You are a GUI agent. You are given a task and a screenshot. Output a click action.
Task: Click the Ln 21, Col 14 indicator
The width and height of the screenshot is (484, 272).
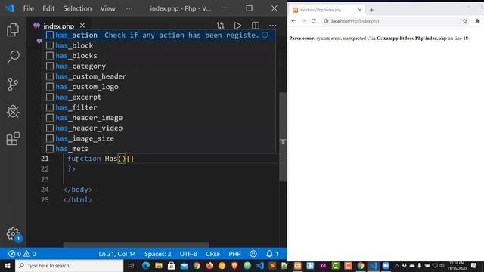[x=117, y=254]
